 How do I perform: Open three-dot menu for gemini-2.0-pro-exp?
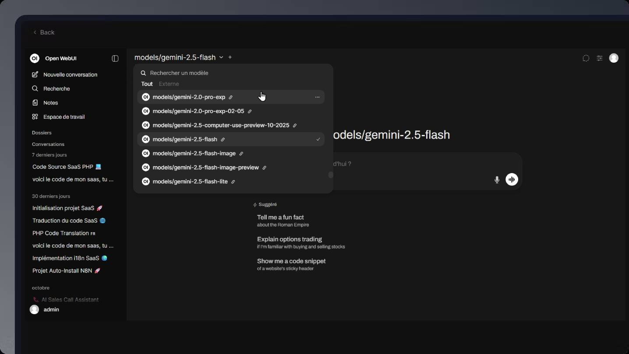[x=317, y=97]
